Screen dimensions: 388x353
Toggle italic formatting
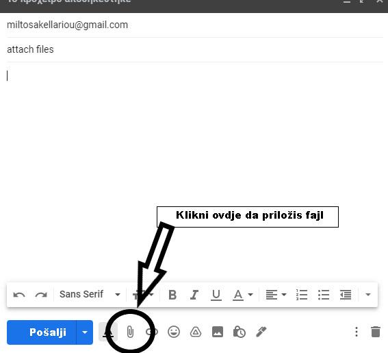pos(194,295)
